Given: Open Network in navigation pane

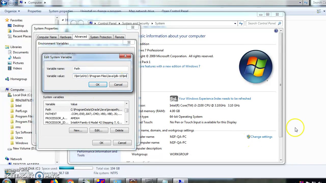Looking at the screenshot, I should click(16, 159).
